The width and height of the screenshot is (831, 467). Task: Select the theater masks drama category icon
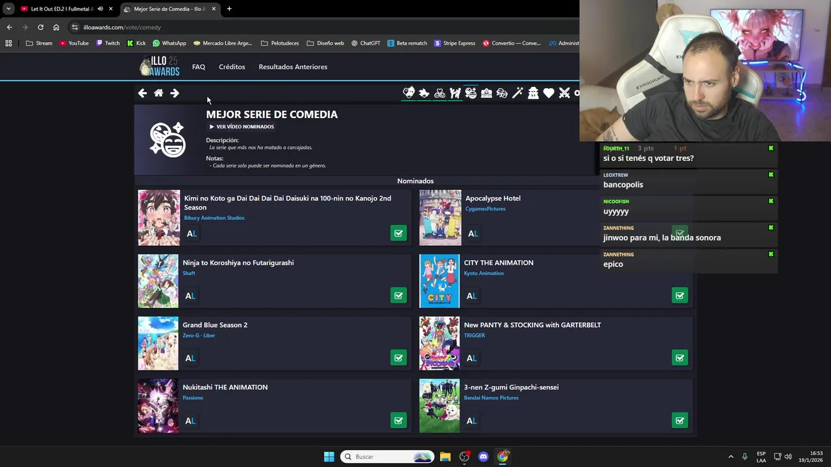[x=502, y=93]
